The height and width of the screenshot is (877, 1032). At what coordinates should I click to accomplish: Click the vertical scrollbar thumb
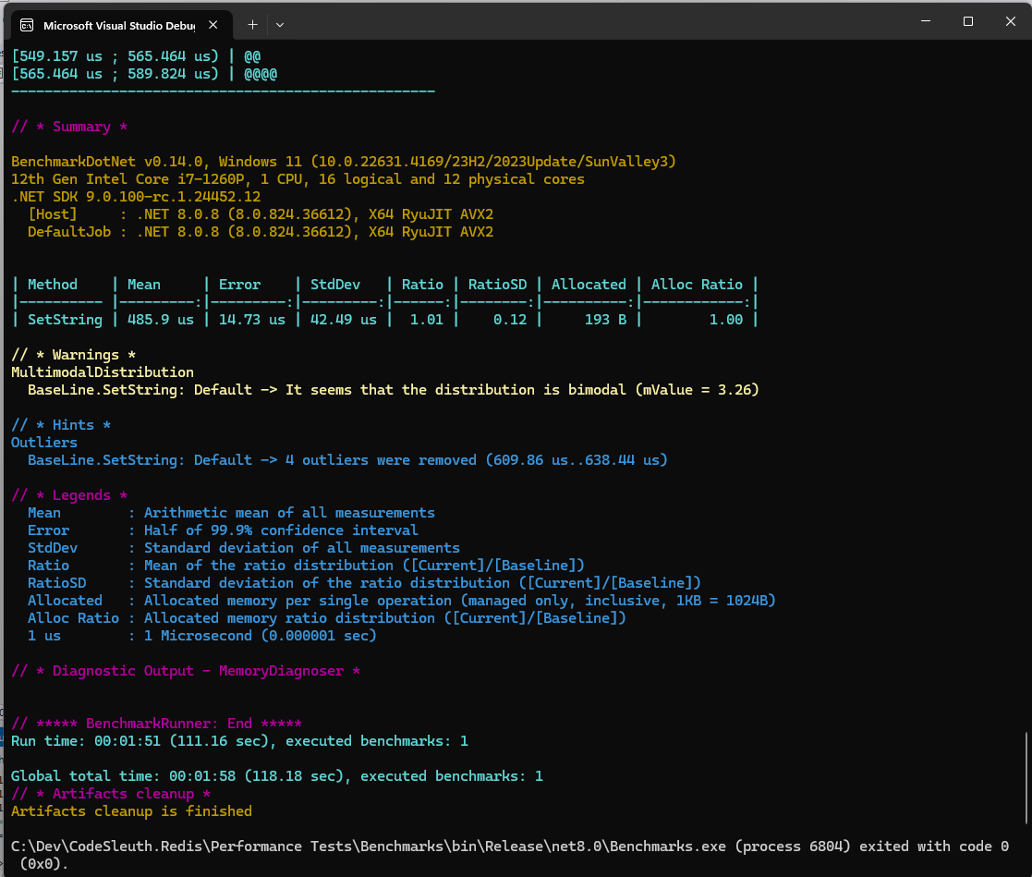[x=1026, y=777]
